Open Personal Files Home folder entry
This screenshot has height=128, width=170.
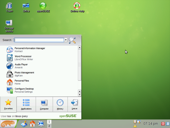pyautogui.click(x=21, y=82)
